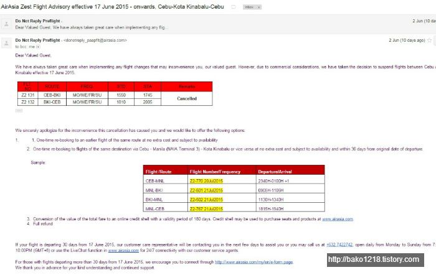The width and height of the screenshot is (436, 275).
Task: Click the 'Flight /Route' header in the sample table
Action: (x=166, y=170)
